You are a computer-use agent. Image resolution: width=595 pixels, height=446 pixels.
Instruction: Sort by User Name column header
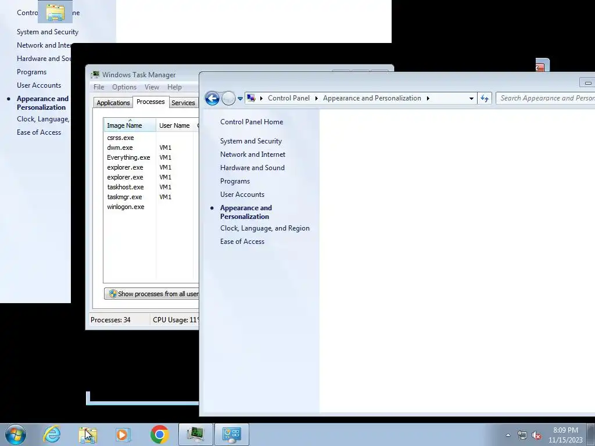(x=174, y=125)
